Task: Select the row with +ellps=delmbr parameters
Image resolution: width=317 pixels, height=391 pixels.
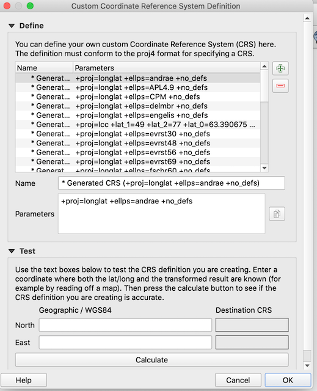Action: (138, 106)
